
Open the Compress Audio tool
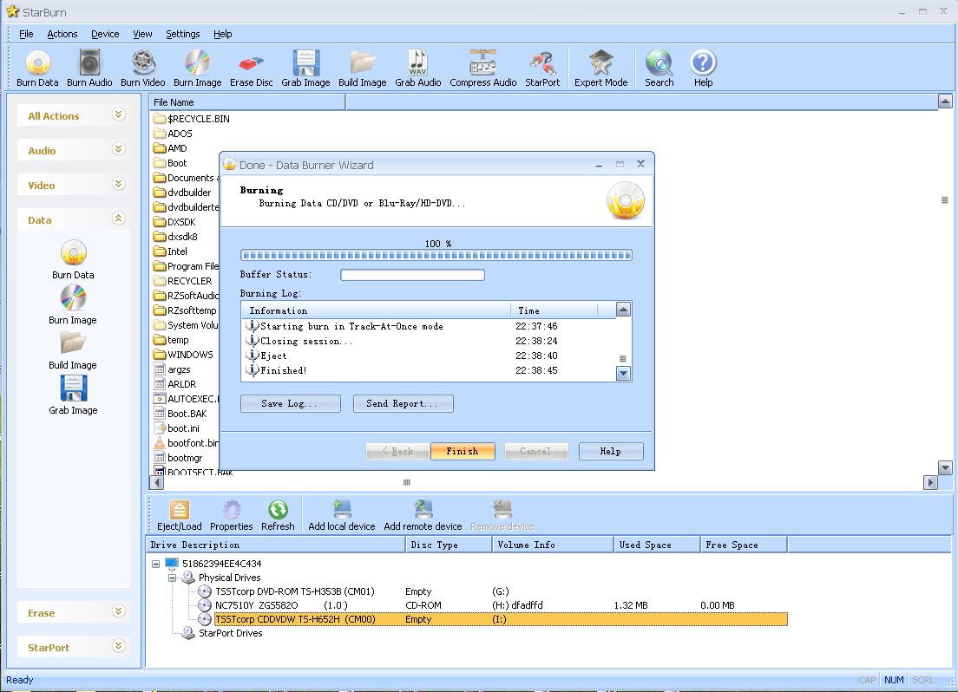point(482,69)
